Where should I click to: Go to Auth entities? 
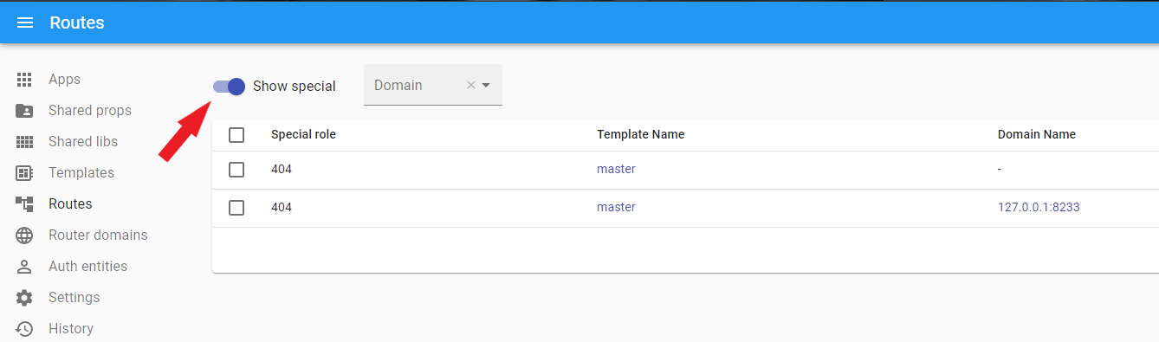pos(87,267)
